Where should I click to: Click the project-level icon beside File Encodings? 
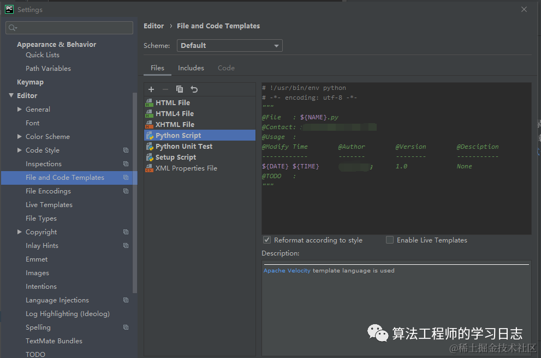tap(126, 191)
